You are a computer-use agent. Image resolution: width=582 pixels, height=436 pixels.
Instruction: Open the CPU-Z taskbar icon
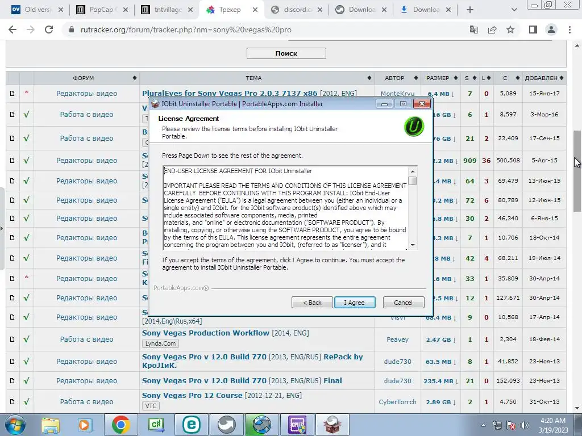pos(297,425)
